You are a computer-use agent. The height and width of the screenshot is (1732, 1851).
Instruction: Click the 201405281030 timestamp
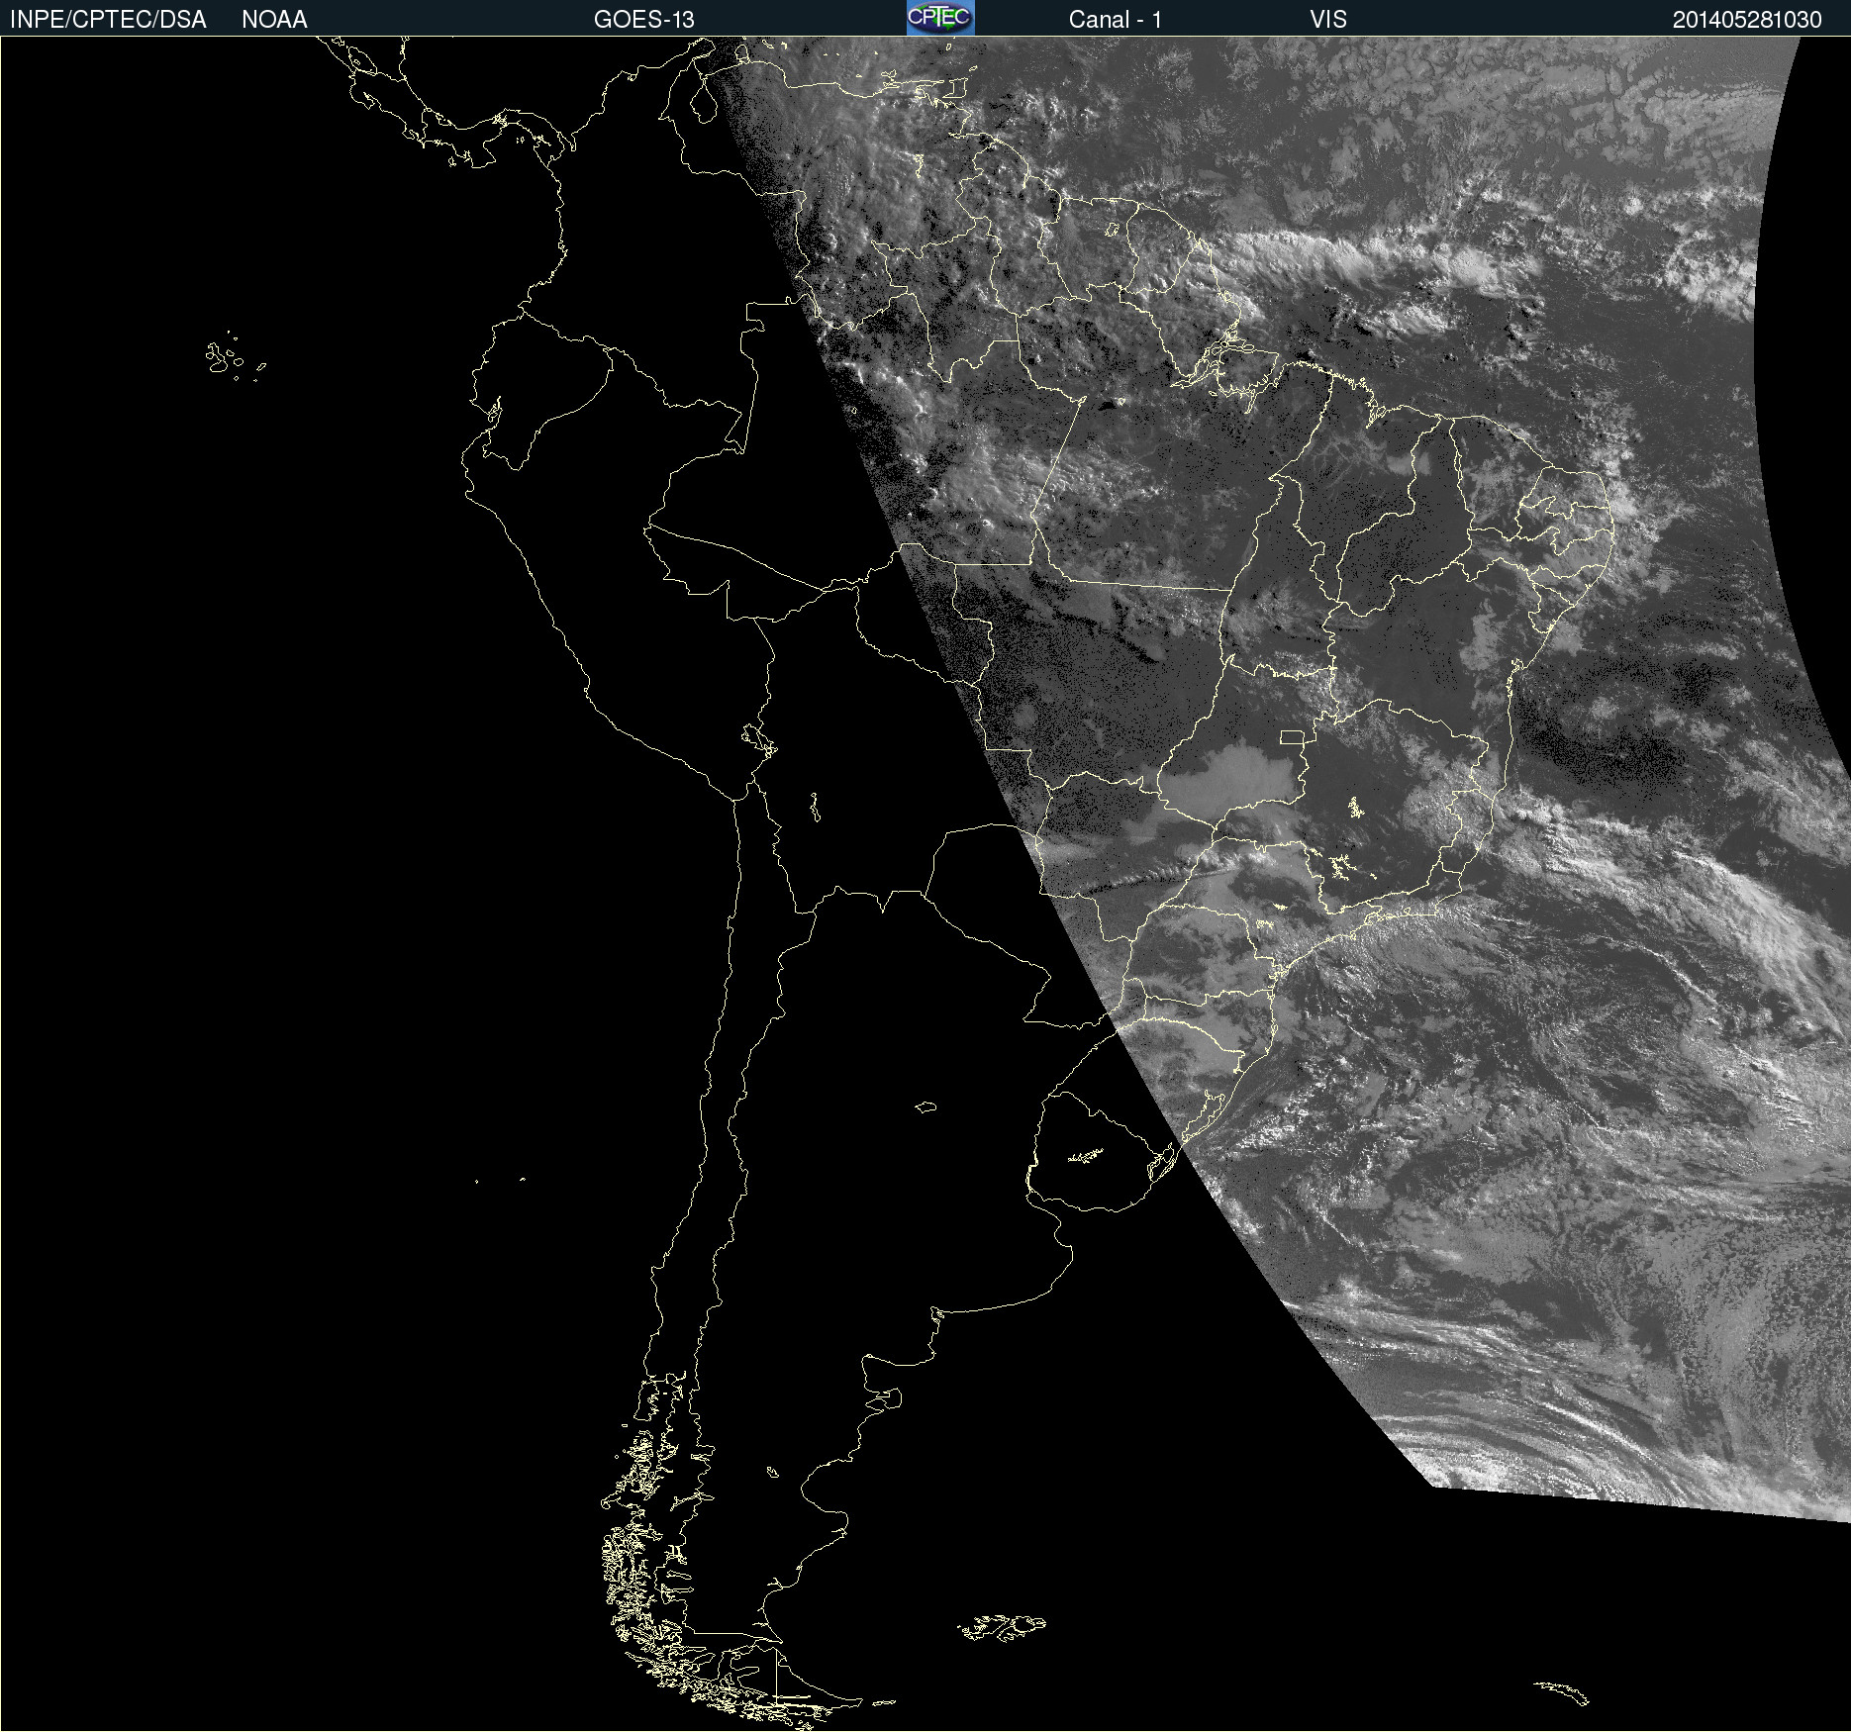[1747, 20]
